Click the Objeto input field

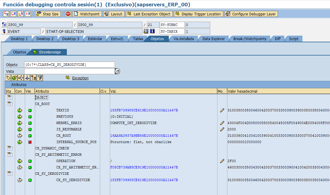click(x=70, y=65)
